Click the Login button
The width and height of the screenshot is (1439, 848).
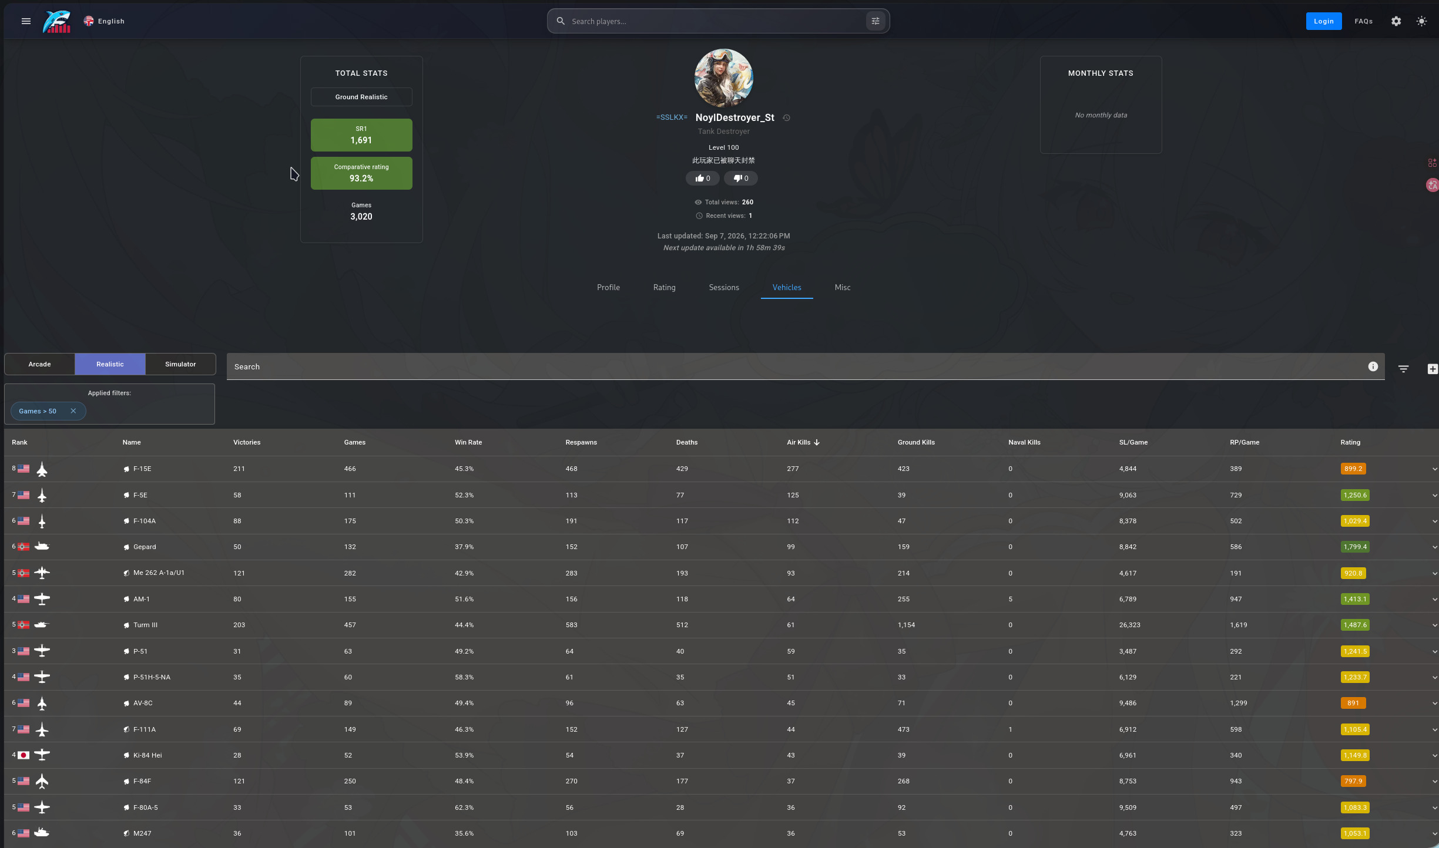click(1324, 21)
